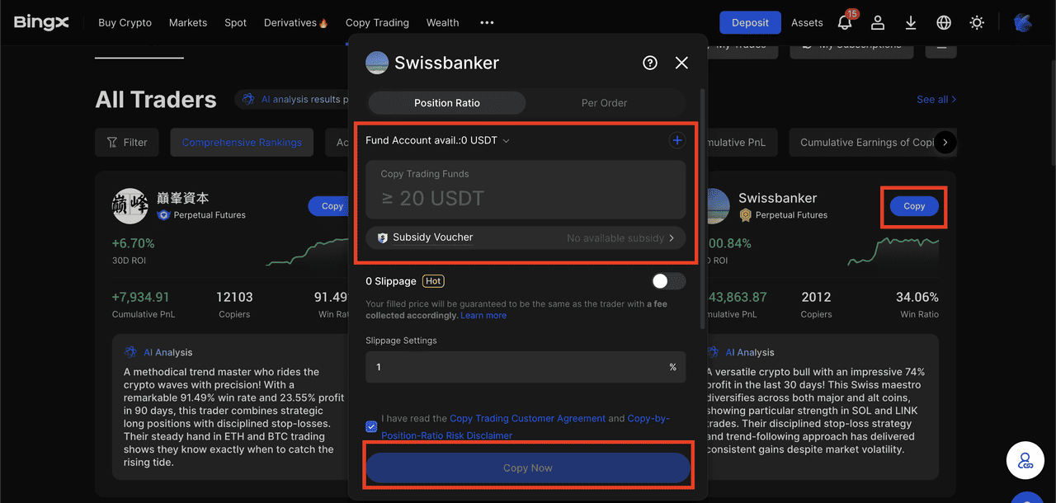Click the Copy Trading Funds input field
Image resolution: width=1056 pixels, height=503 pixels.
526,189
